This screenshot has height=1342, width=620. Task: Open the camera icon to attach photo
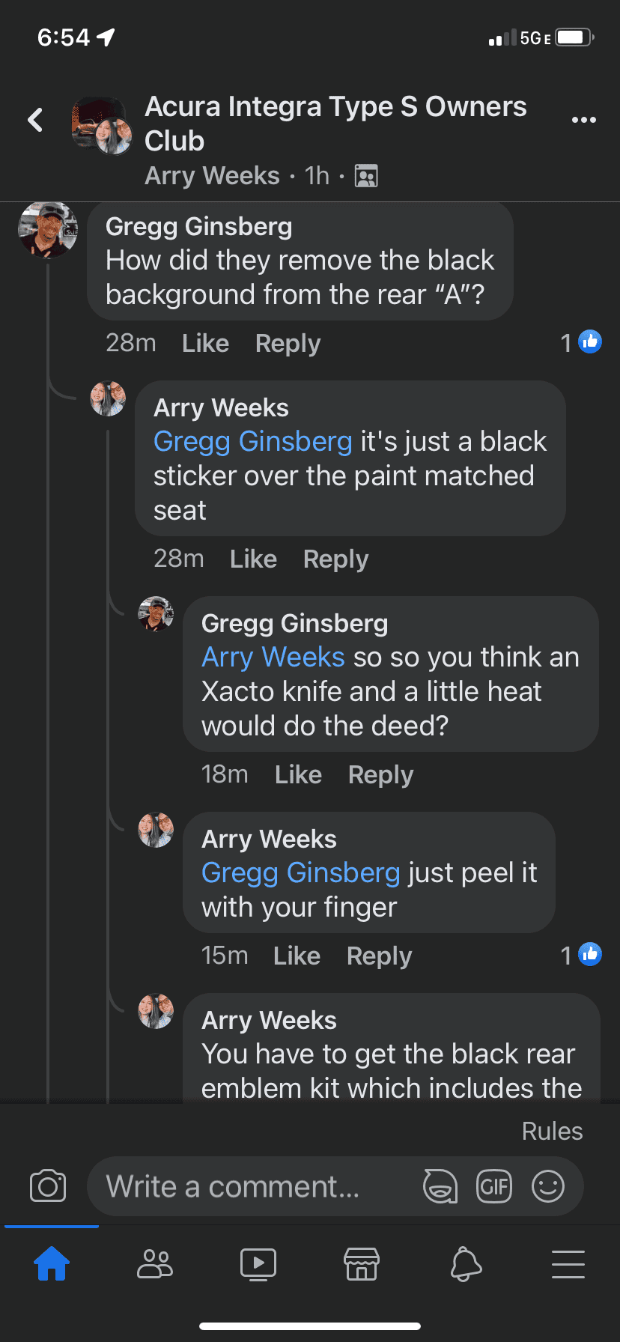(x=48, y=1186)
